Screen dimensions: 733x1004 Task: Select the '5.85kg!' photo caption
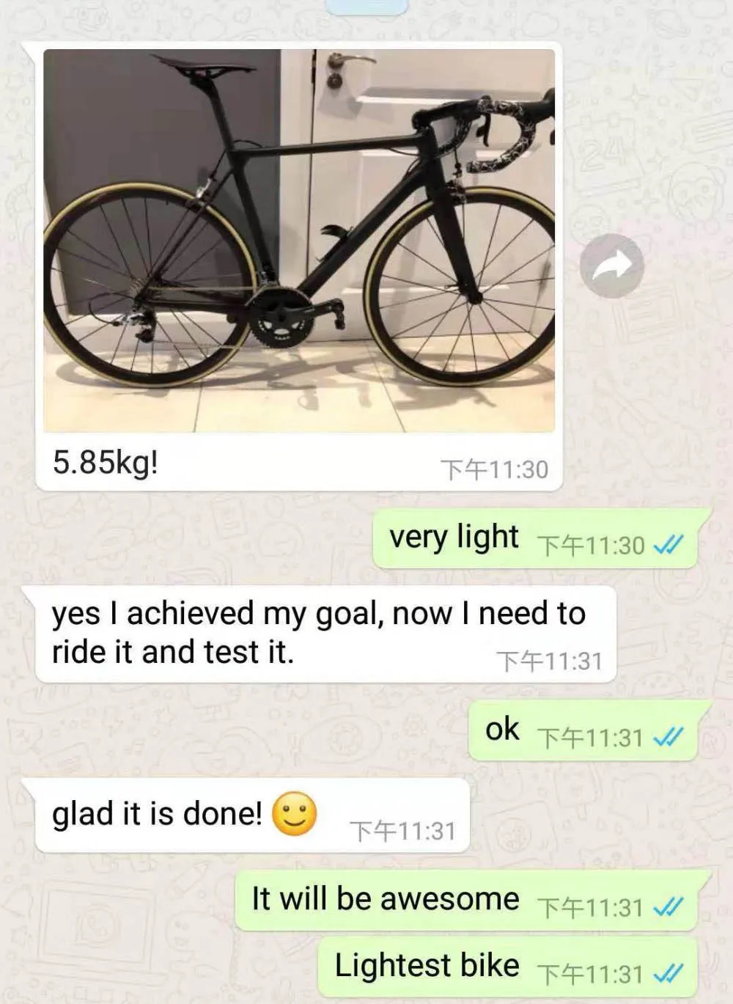[106, 463]
